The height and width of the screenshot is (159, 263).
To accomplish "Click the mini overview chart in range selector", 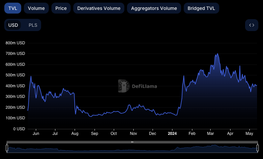I will (132, 148).
